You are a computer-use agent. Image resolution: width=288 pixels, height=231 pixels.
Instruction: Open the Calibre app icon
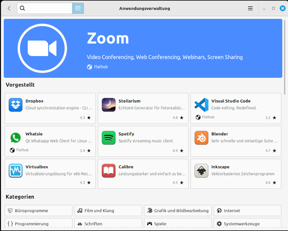point(108,171)
